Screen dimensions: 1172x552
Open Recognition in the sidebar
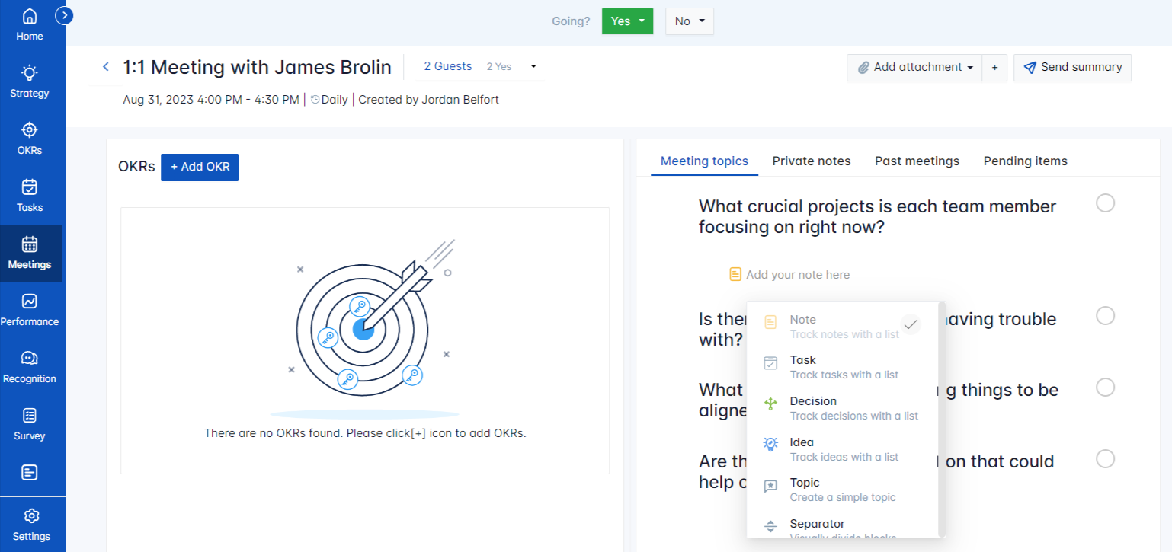click(30, 367)
